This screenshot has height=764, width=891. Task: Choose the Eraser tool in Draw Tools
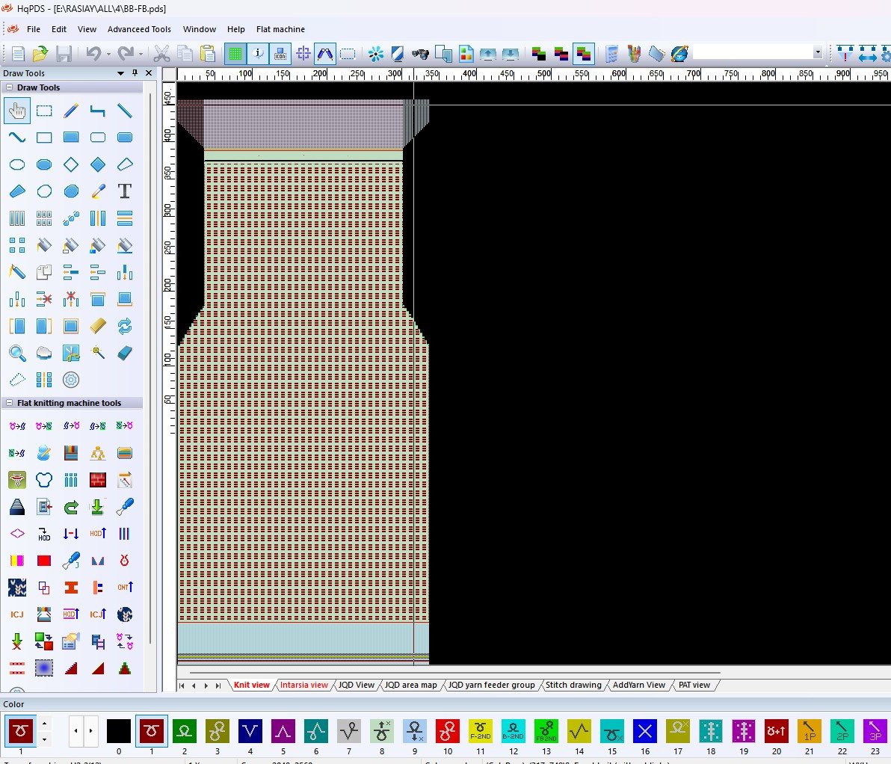tap(125, 353)
